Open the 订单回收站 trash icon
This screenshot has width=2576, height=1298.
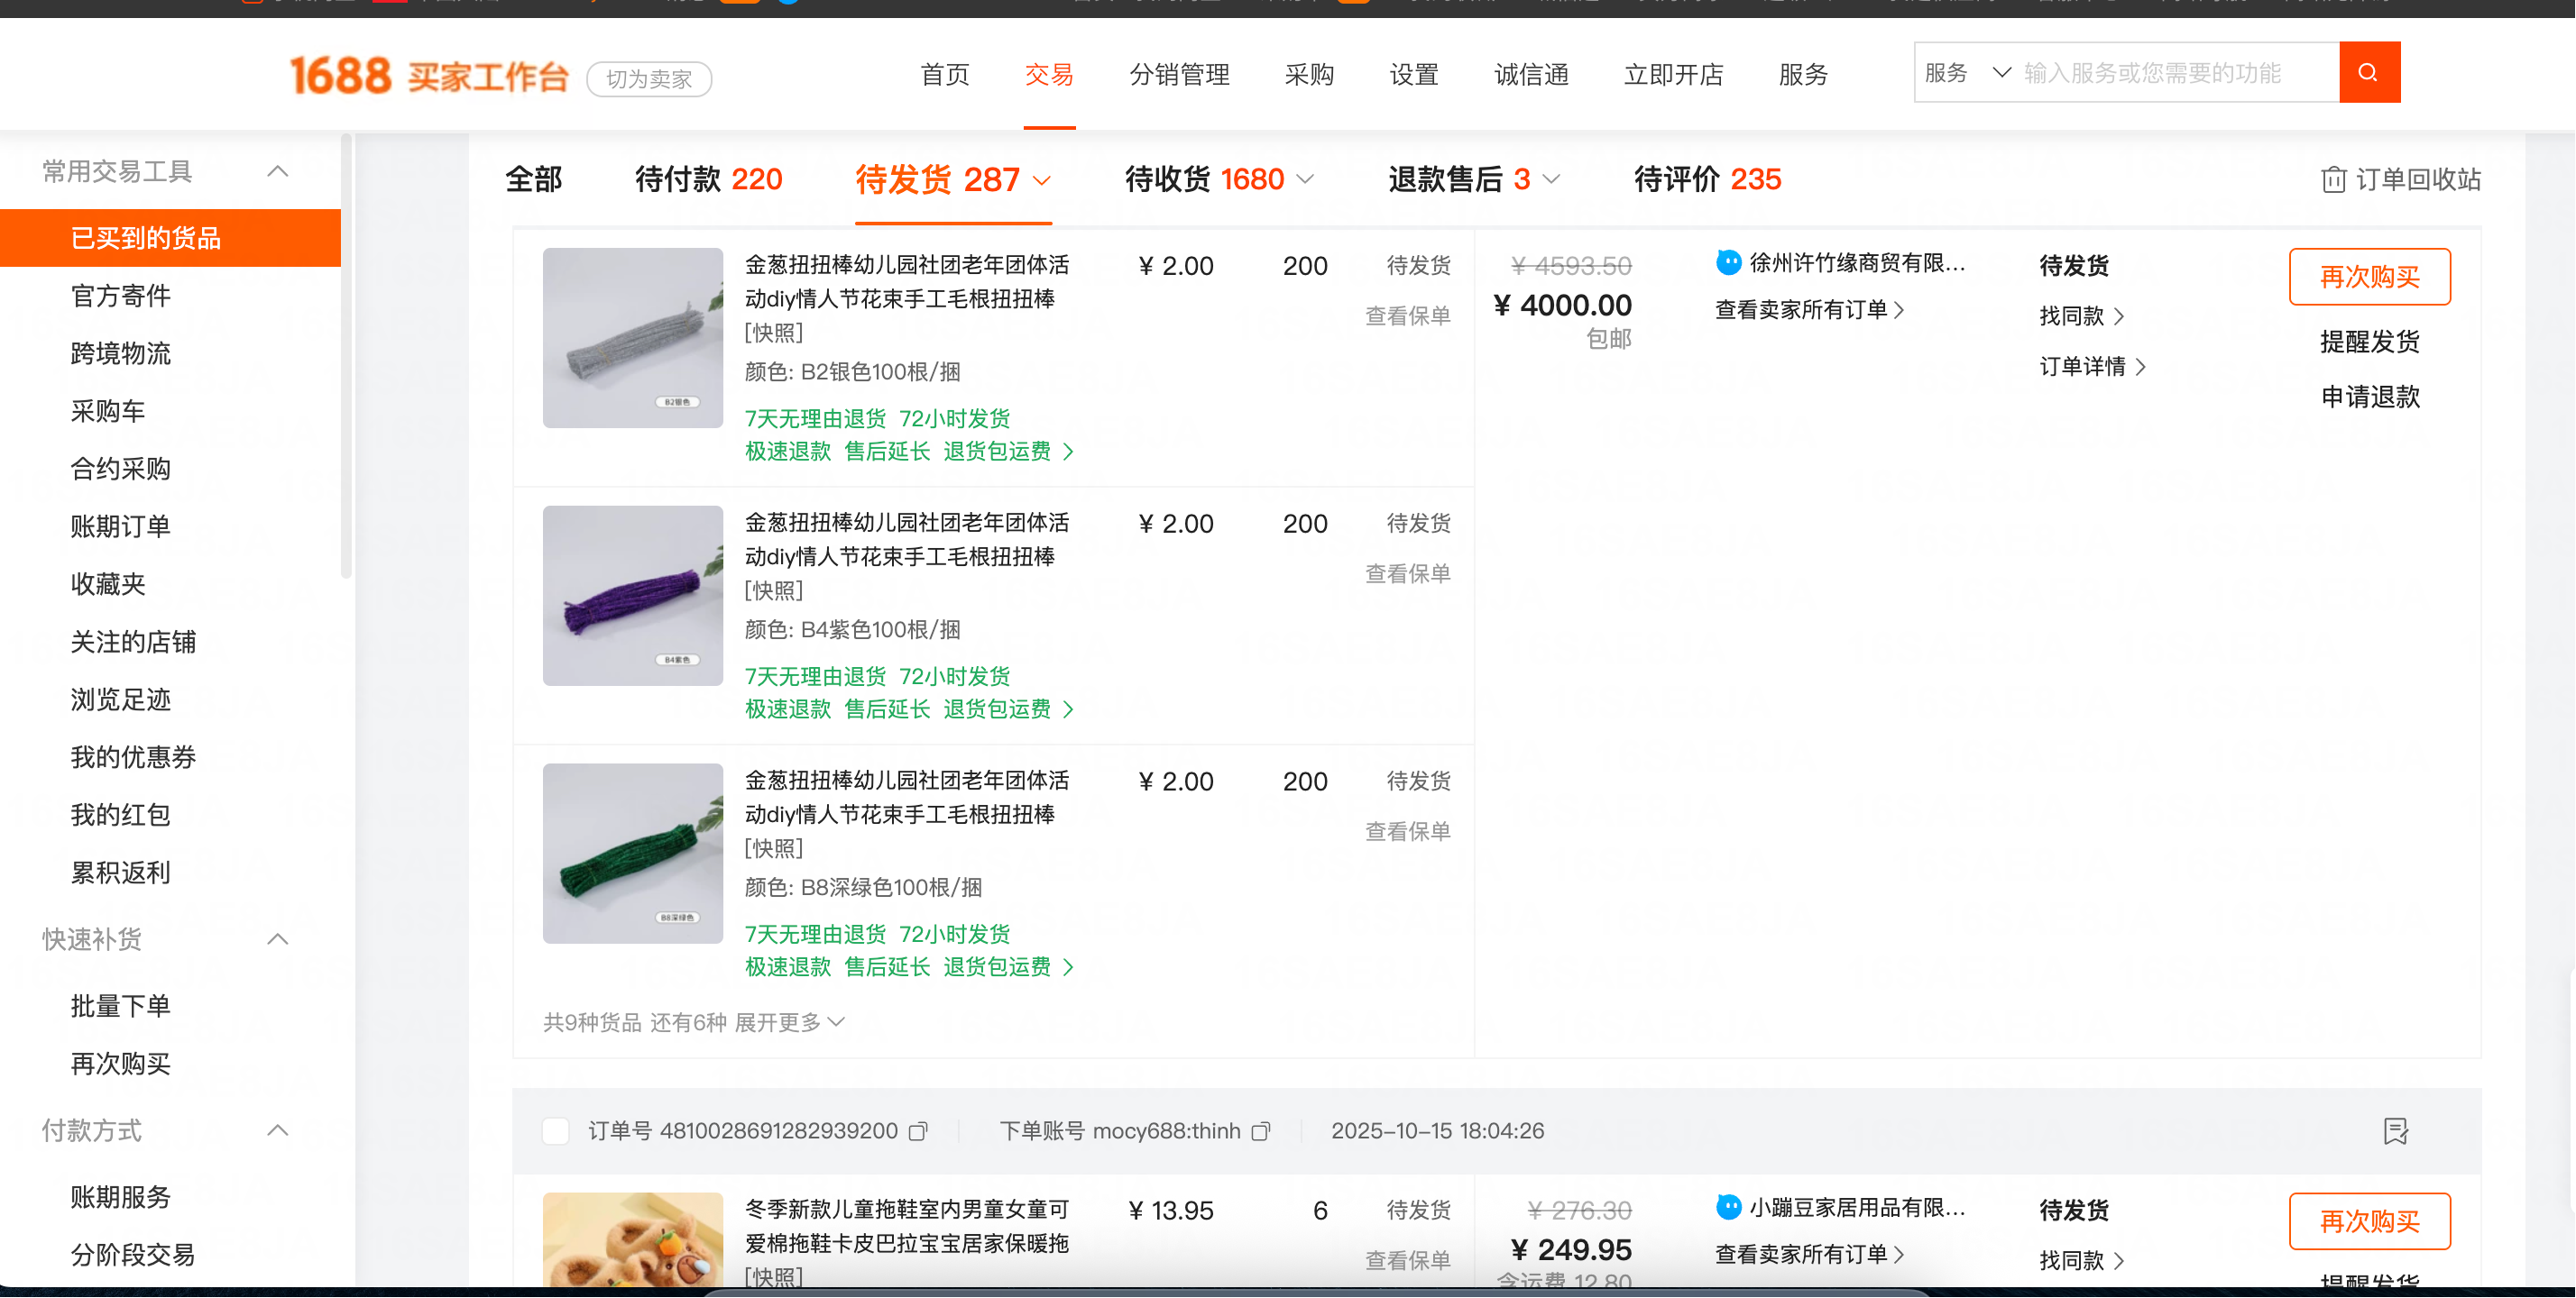tap(2334, 178)
